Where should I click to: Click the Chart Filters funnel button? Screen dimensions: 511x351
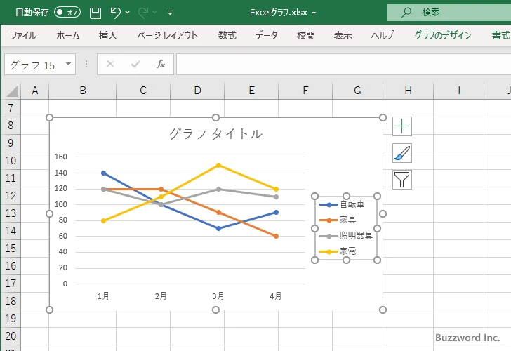(402, 180)
